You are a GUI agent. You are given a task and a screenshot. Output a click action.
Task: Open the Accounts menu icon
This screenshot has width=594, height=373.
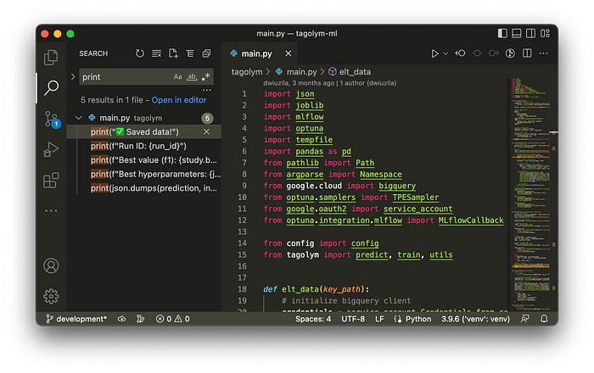pyautogui.click(x=51, y=265)
